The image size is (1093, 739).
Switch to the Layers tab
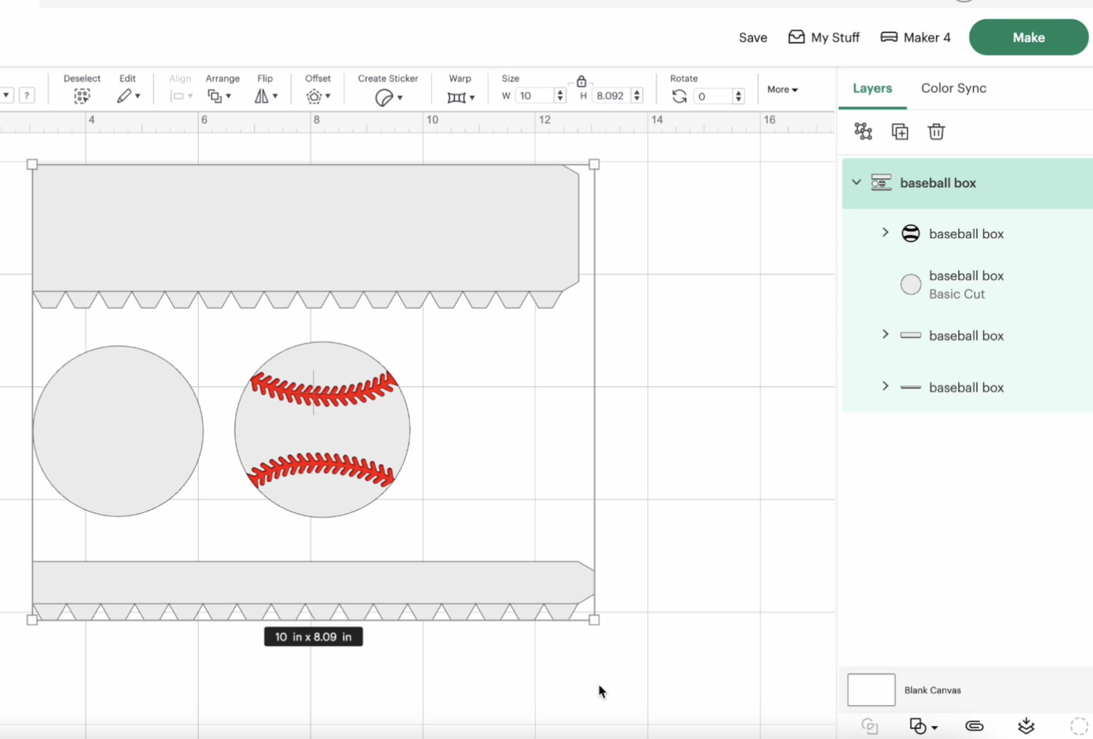point(872,88)
